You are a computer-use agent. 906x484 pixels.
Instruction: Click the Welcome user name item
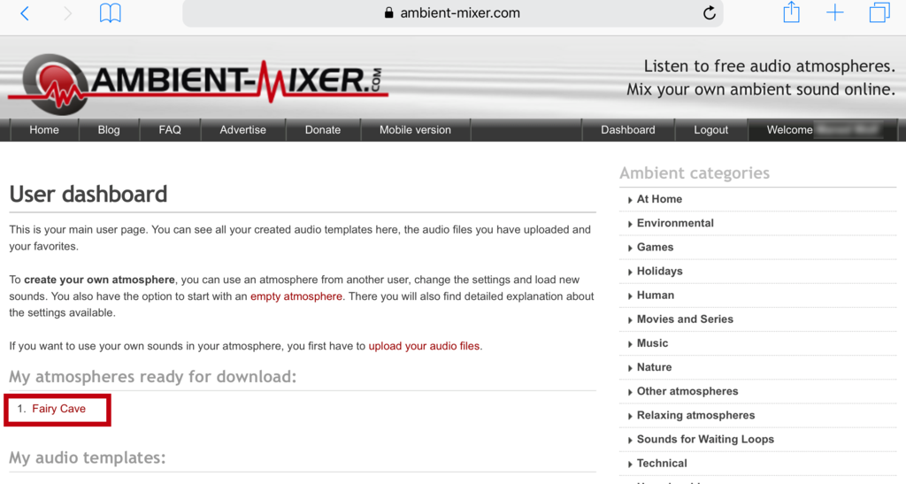pos(823,130)
